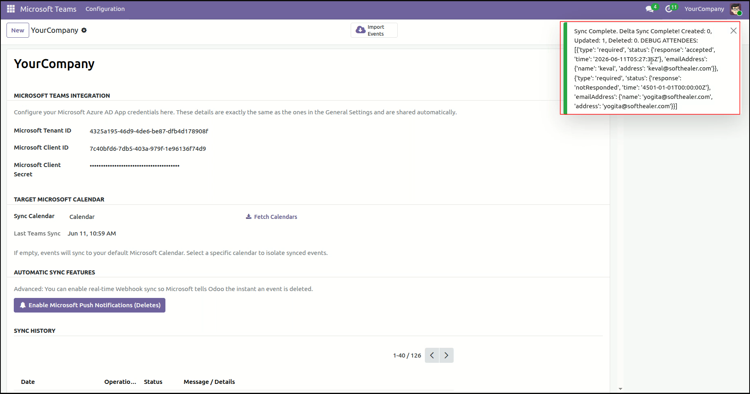Click the Fetch Calendars download icon

249,217
